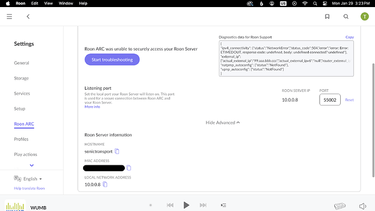Click the US input source icon

pos(283,3)
